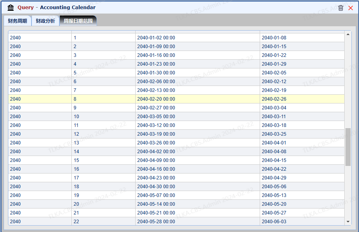359x232 pixels.
Task: Click end date 2040-01-15
Action: [x=302, y=46]
